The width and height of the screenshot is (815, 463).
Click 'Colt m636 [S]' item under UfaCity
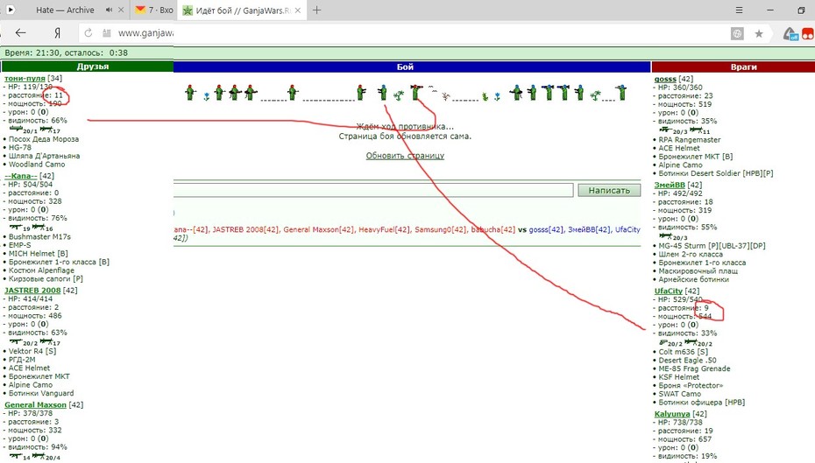[683, 352]
